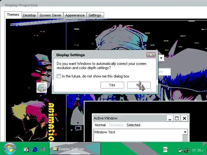Close the Active Window preview
207x155 pixels.
(x=184, y=118)
